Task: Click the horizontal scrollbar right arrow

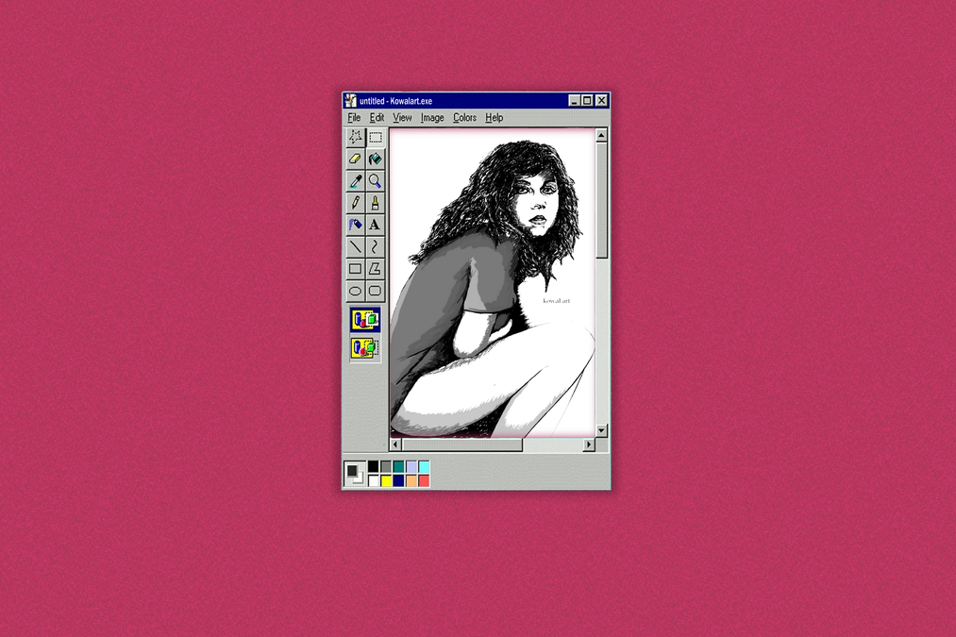Action: (589, 444)
